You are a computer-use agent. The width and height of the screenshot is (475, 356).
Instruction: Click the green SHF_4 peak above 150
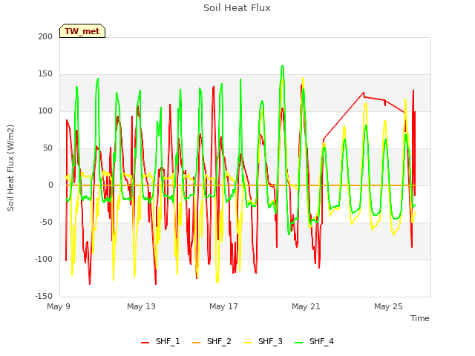coord(282,66)
